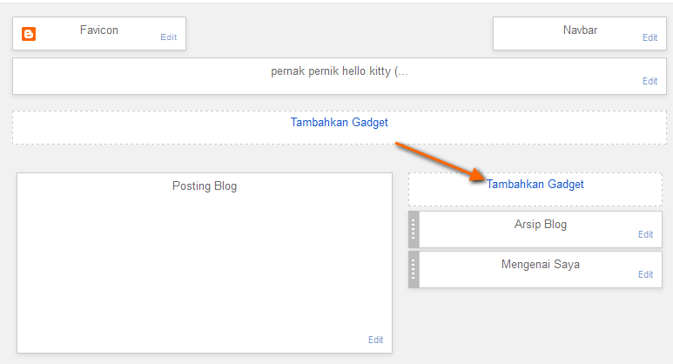Edit the Arsip Blog gadget

pyautogui.click(x=645, y=234)
